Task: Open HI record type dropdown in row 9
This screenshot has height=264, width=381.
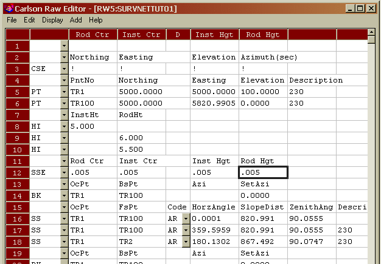Action: pyautogui.click(x=64, y=138)
